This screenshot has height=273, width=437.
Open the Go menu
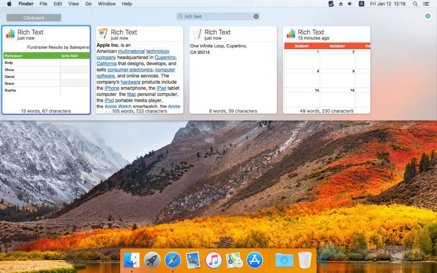[88, 4]
